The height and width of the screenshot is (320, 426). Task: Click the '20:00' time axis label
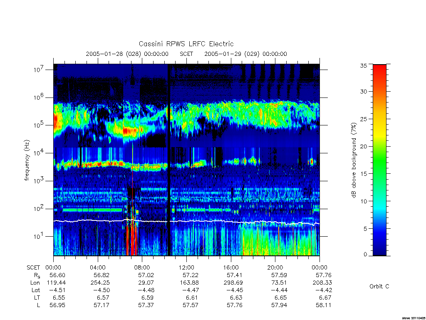[275, 267]
